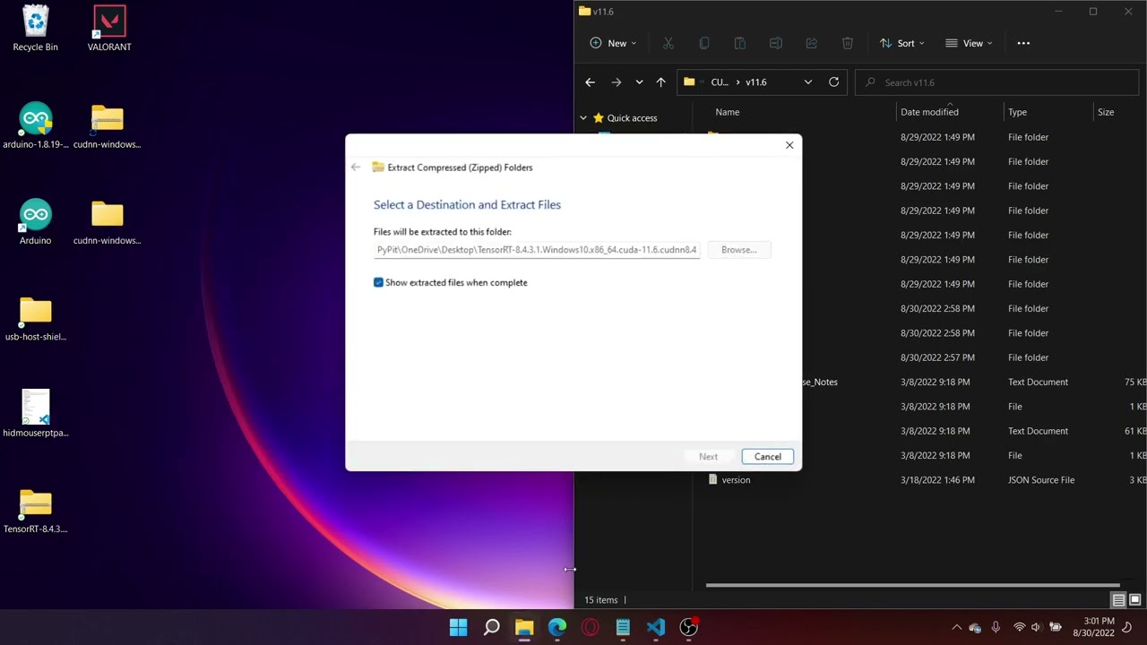This screenshot has width=1147, height=645.
Task: Open the View dropdown menu
Action: tap(969, 43)
